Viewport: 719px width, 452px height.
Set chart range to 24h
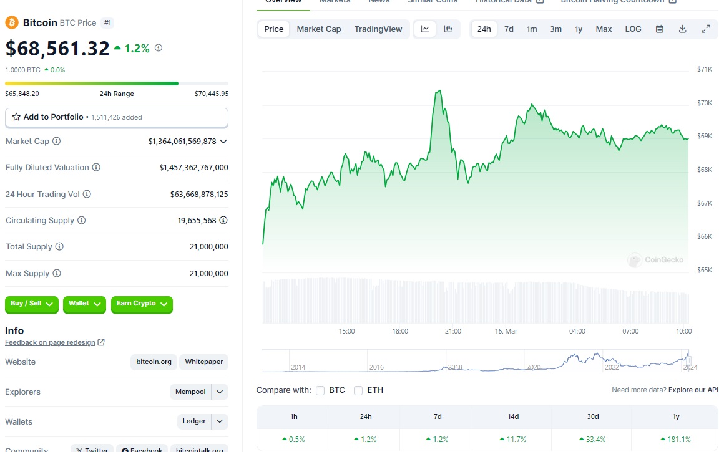[484, 29]
